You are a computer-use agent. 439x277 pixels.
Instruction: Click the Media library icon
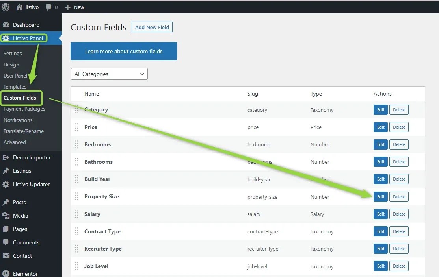[x=6, y=216]
